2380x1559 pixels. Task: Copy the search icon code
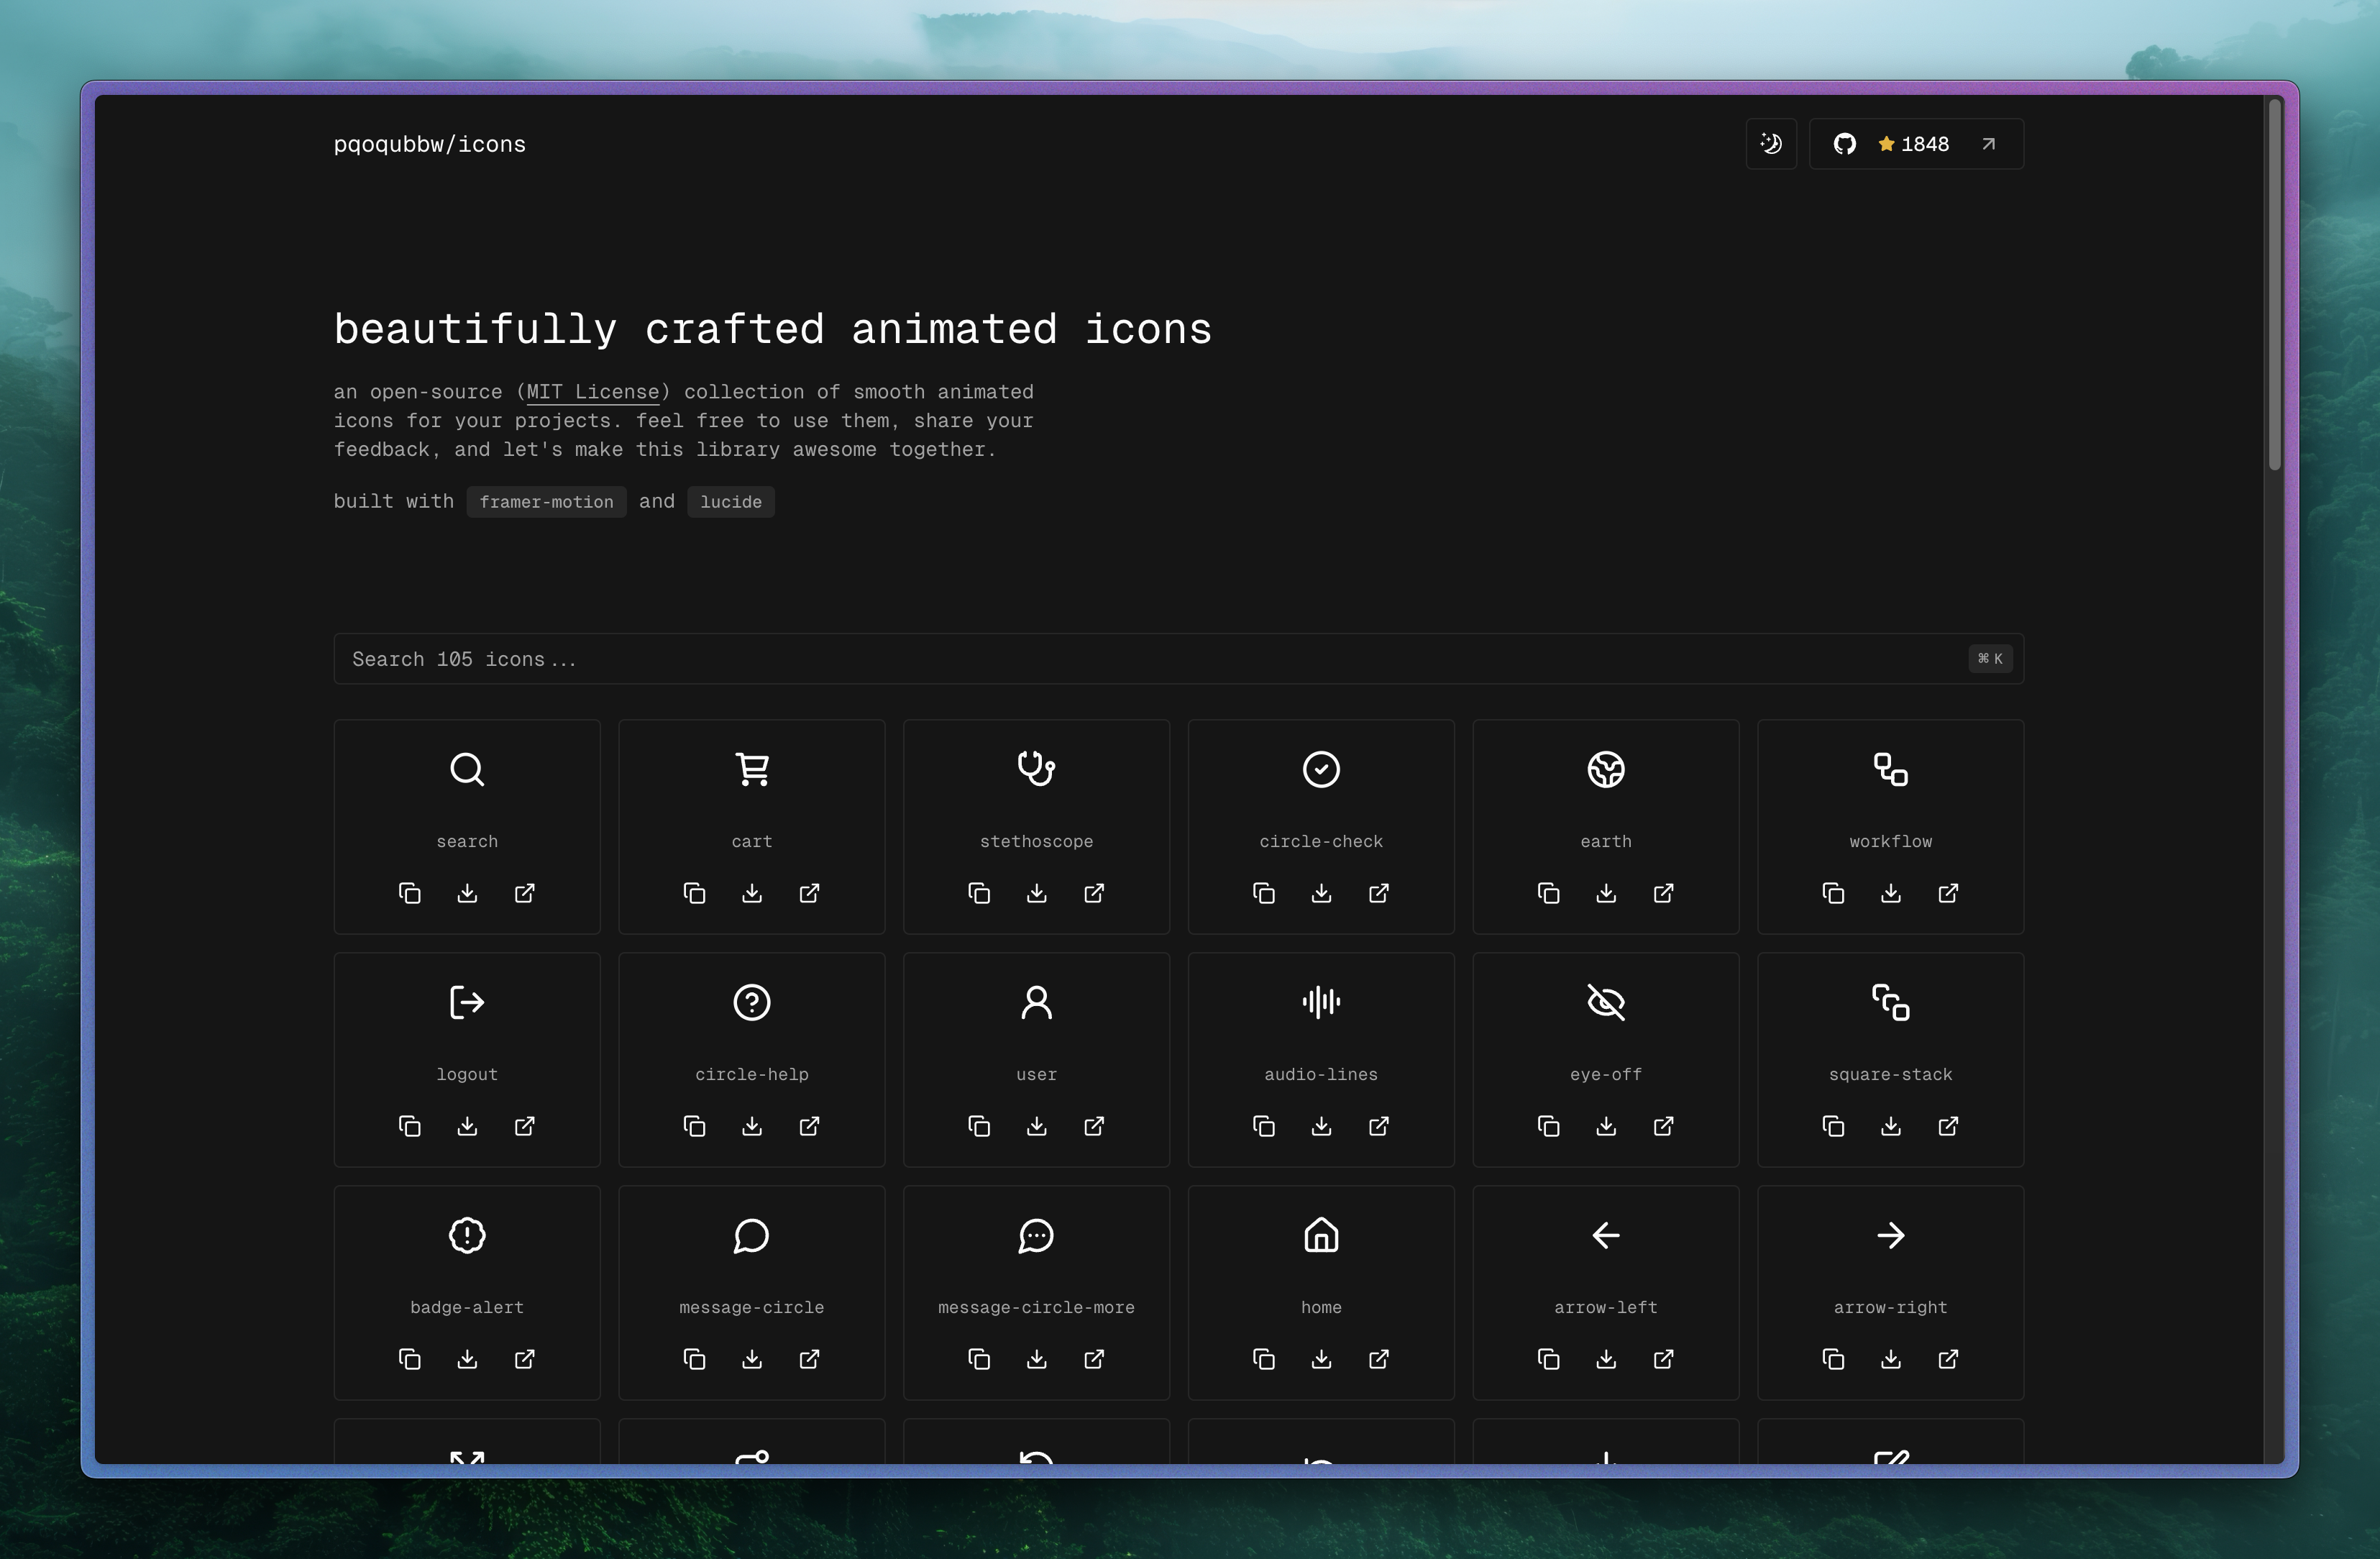point(410,893)
